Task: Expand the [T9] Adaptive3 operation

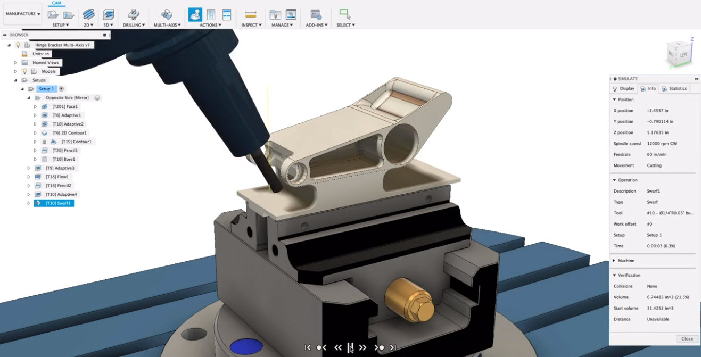Action: tap(29, 168)
